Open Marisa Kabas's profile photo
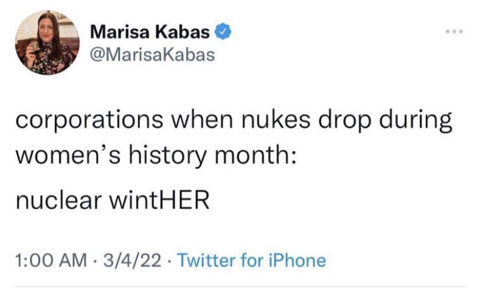The image size is (480, 288). 47,43
